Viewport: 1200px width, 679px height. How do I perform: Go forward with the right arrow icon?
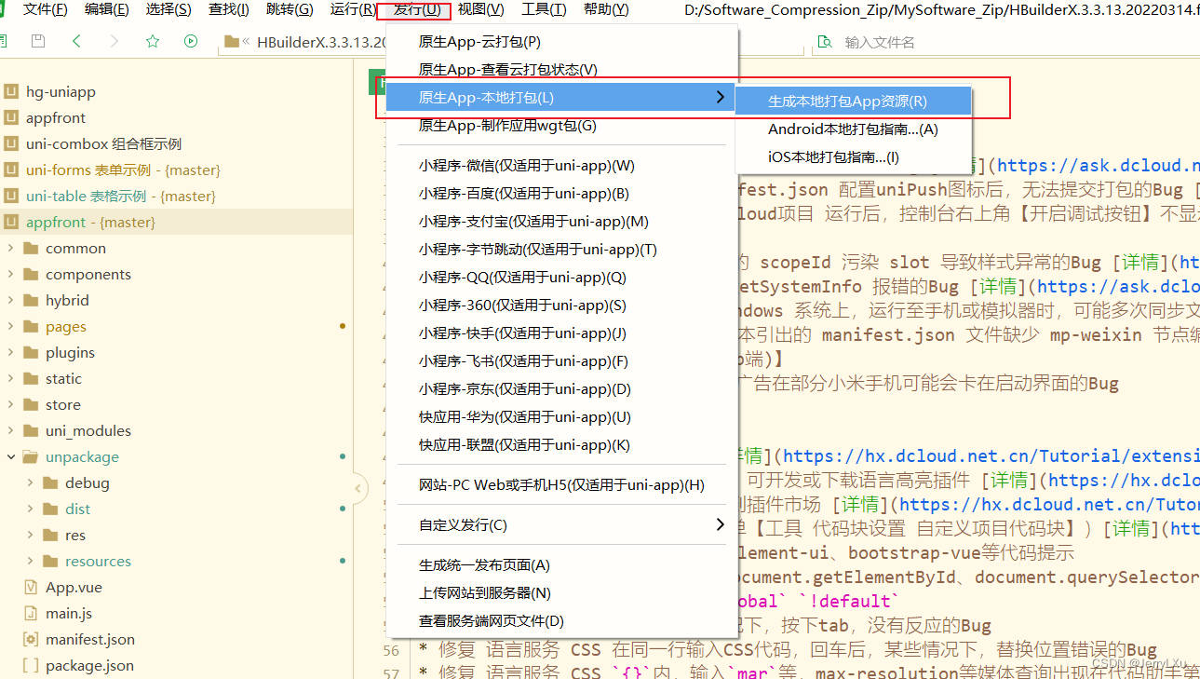pyautogui.click(x=114, y=41)
